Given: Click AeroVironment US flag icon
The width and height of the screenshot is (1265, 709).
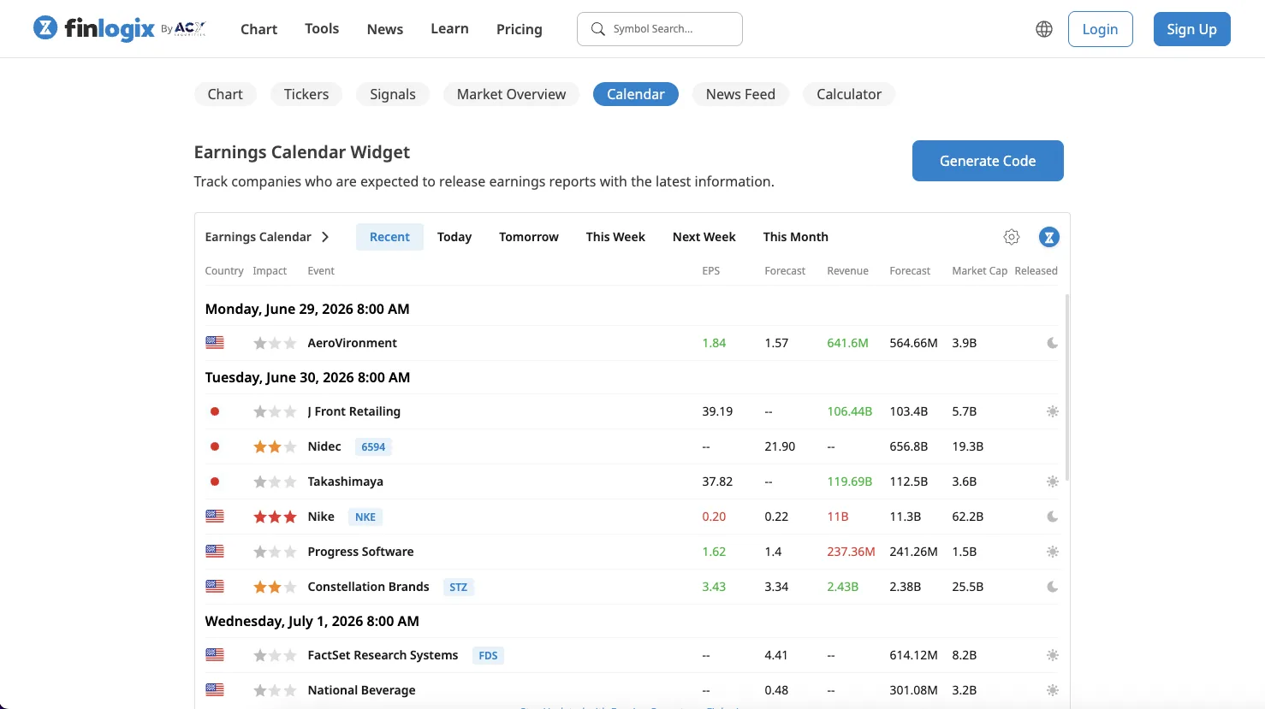Looking at the screenshot, I should pos(215,343).
